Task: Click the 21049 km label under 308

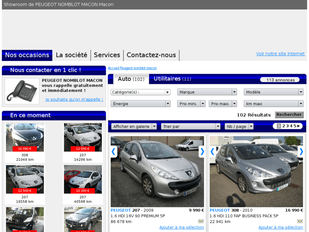Action: pyautogui.click(x=25, y=160)
